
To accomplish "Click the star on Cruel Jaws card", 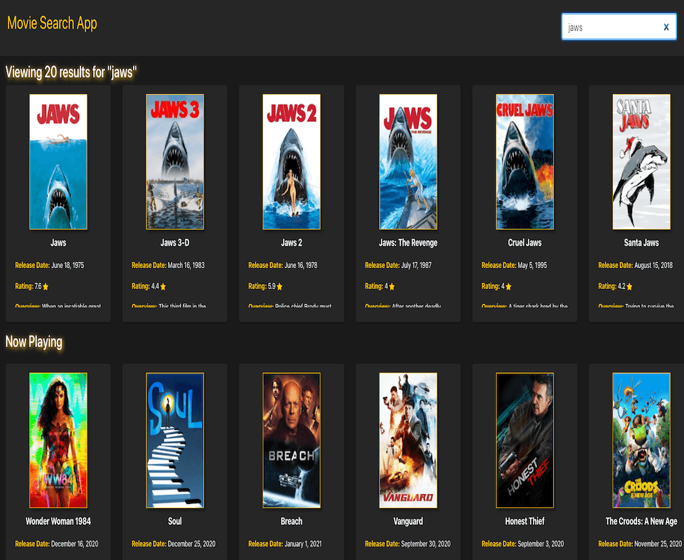I will 508,286.
